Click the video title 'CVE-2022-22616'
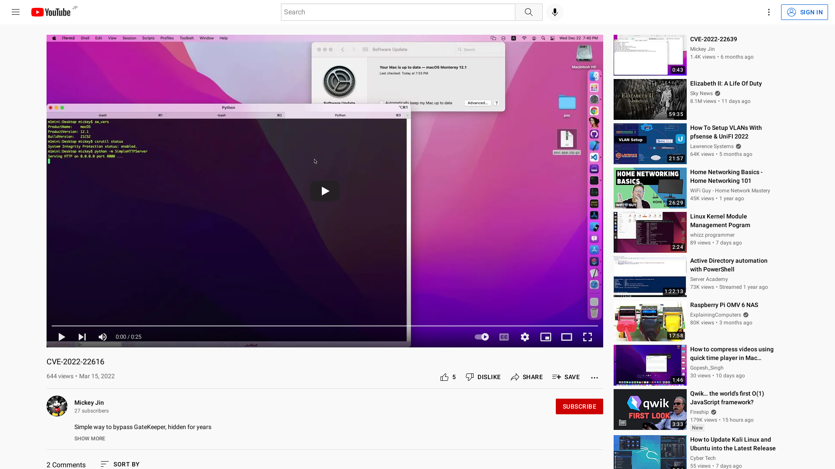This screenshot has height=469, width=835. click(75, 362)
